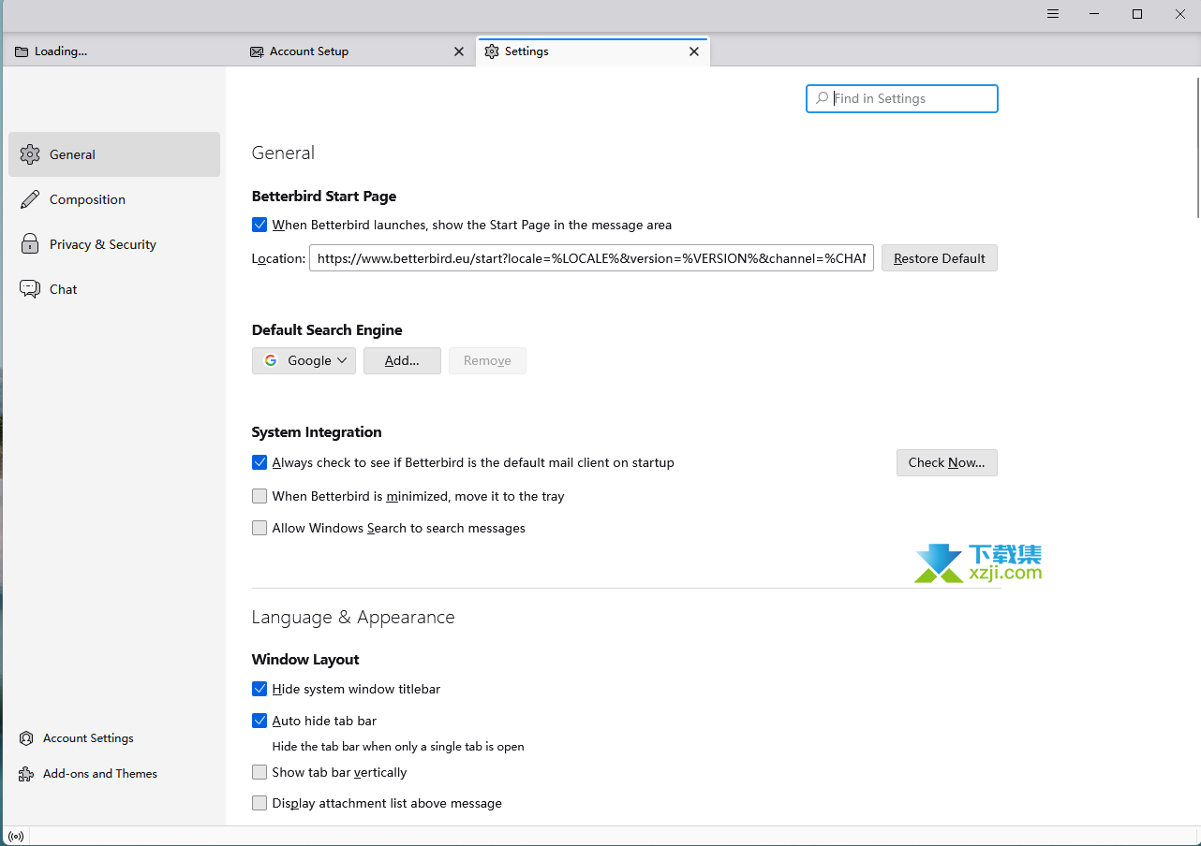Open Privacy & Security settings category
1201x846 pixels.
click(114, 244)
